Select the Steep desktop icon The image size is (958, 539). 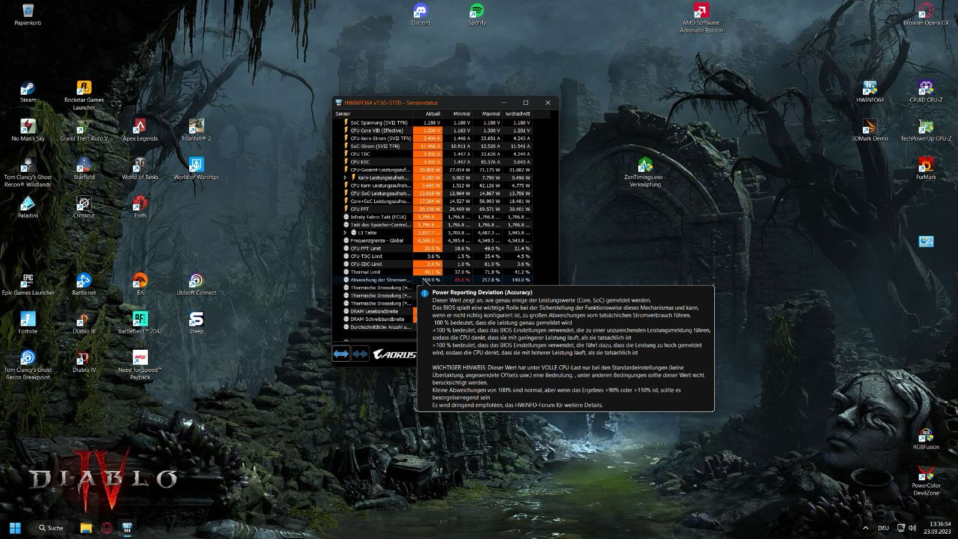196,322
